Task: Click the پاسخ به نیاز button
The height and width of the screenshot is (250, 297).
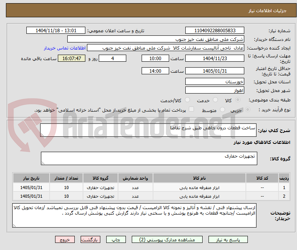Action: click(228, 239)
